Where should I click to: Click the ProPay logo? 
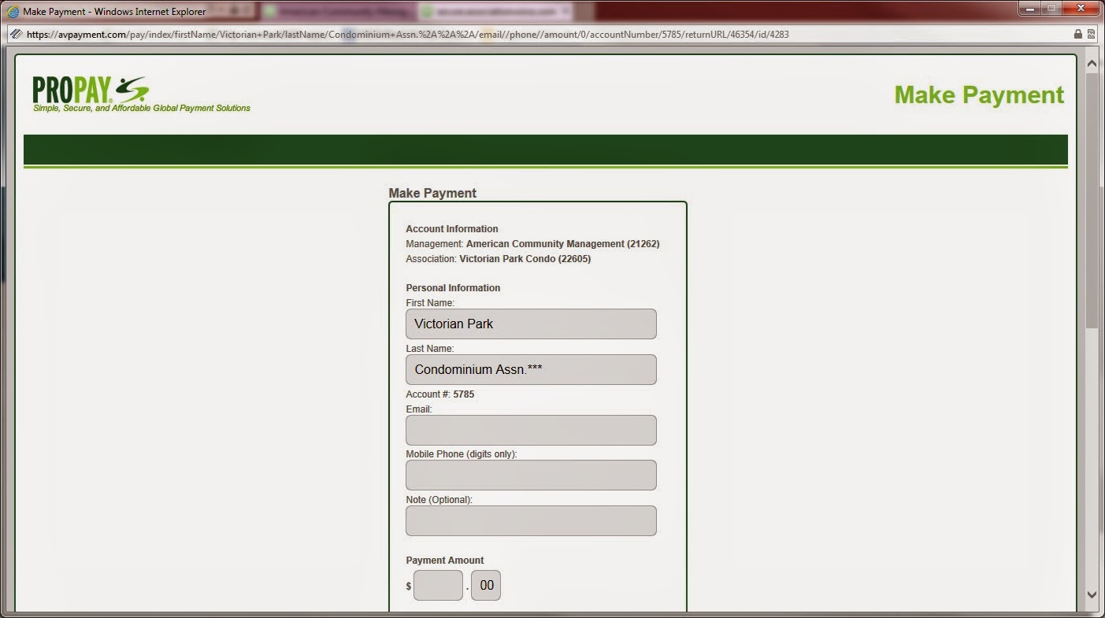[90, 91]
